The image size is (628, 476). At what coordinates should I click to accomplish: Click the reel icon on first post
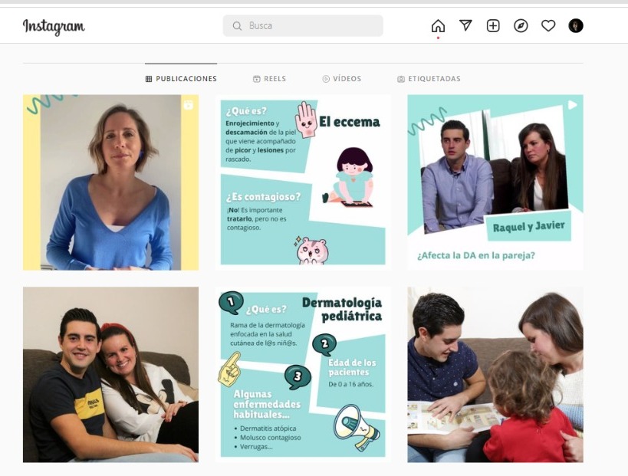coord(188,105)
